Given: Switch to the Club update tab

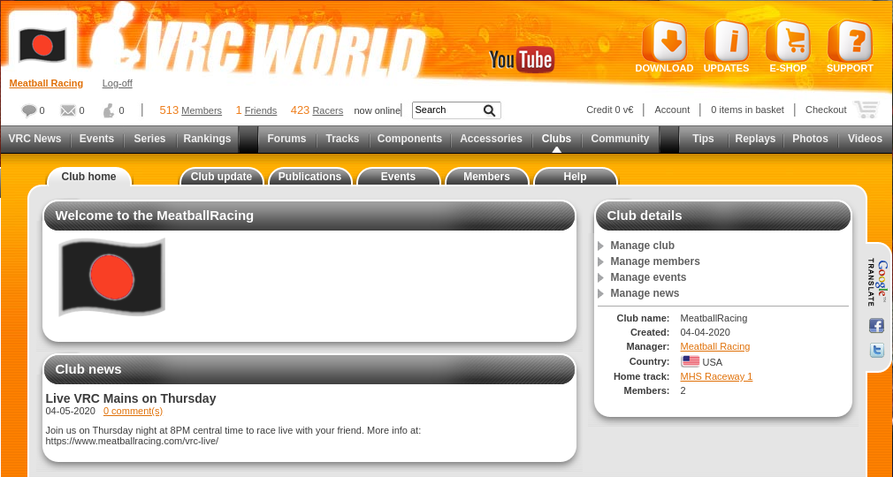Looking at the screenshot, I should [222, 177].
